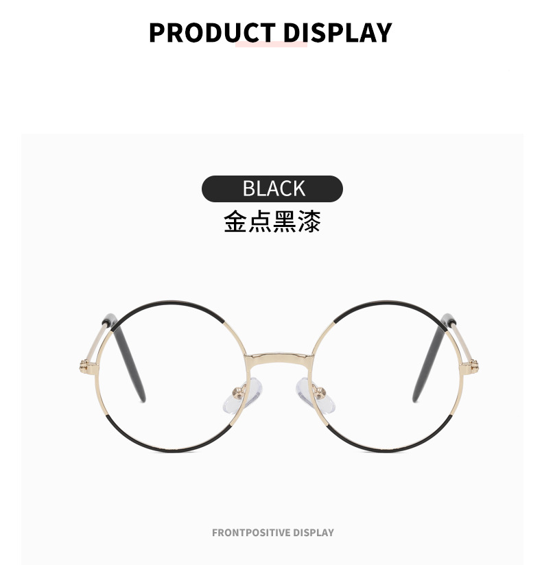Click the right black temple tip
The width and height of the screenshot is (542, 565).
[x=433, y=358]
